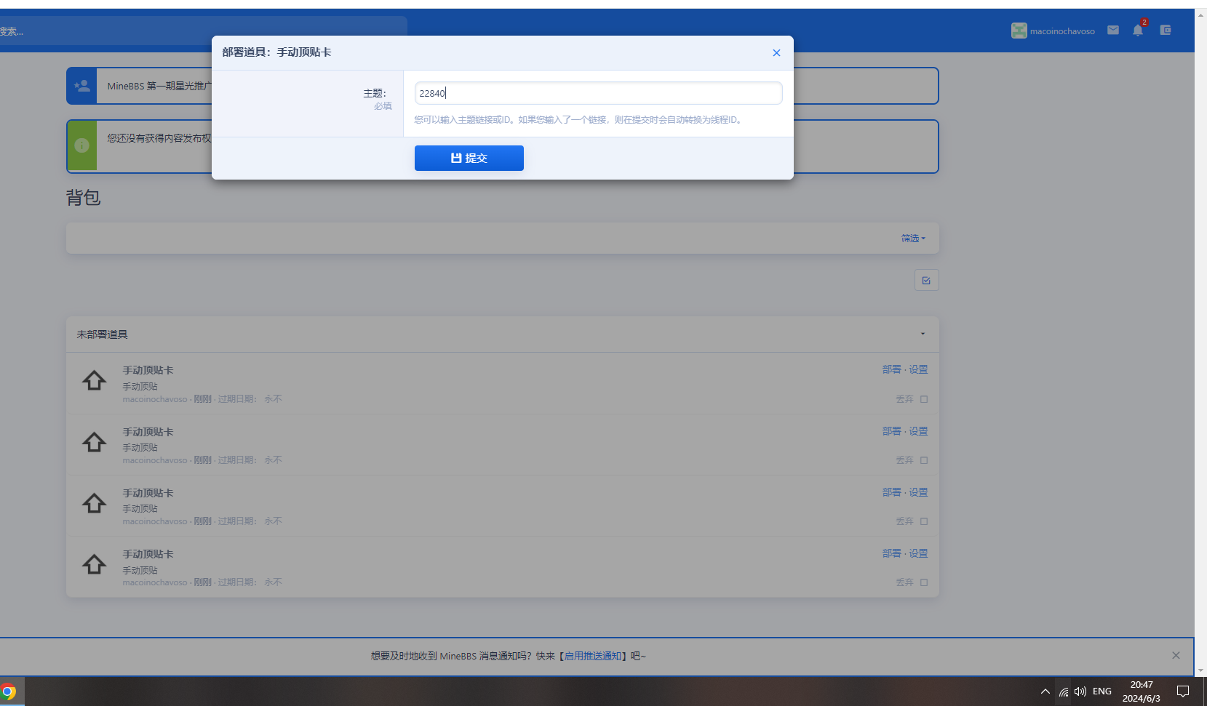This screenshot has width=1207, height=706.
Task: Click the first 手动顶贴卡 up-arrow icon
Action: [94, 381]
